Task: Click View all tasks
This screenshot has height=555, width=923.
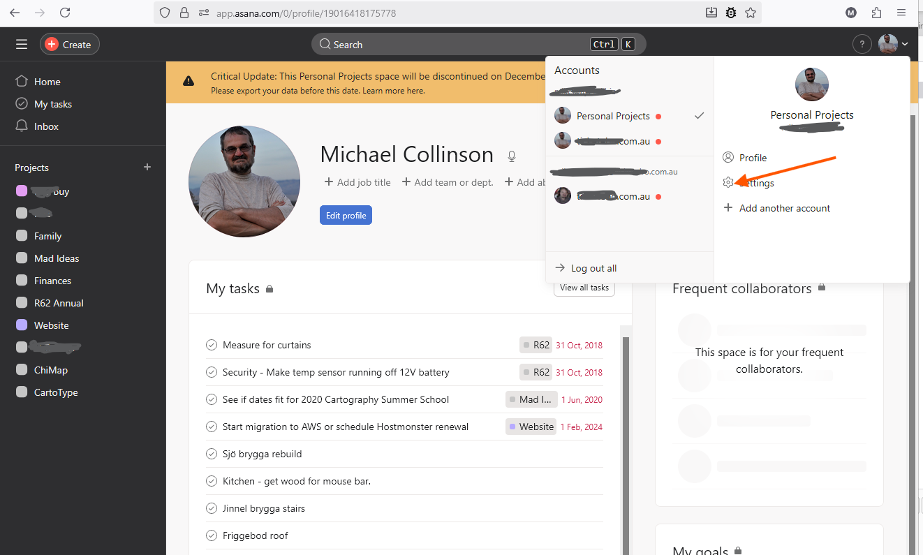Action: coord(584,288)
